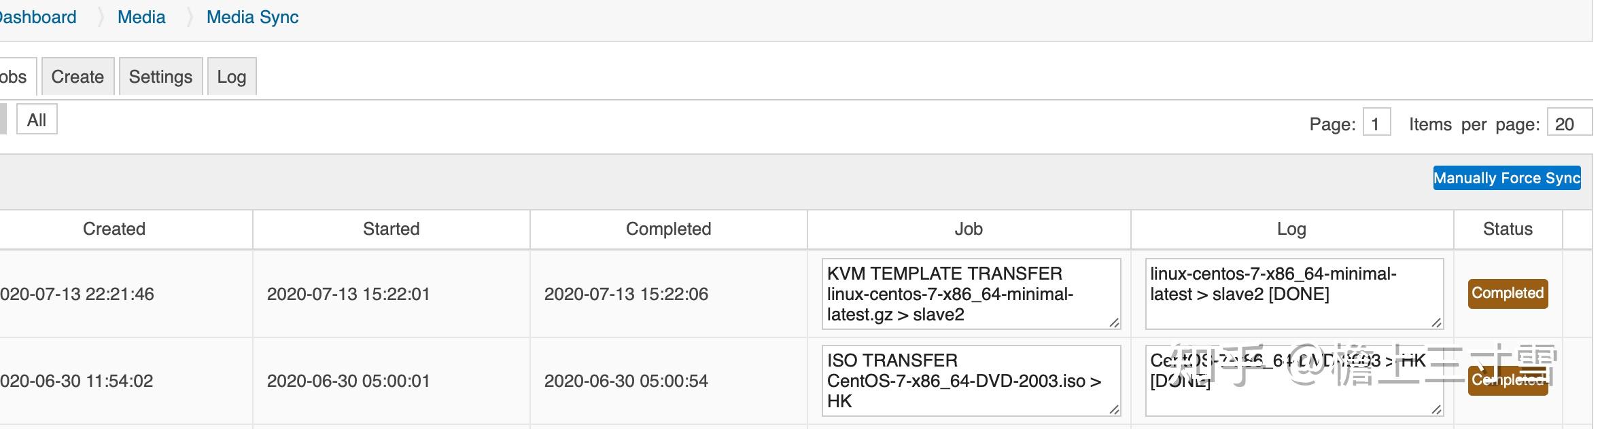Focus the Items per page field
Image resolution: width=1600 pixels, height=429 pixels.
(x=1567, y=124)
